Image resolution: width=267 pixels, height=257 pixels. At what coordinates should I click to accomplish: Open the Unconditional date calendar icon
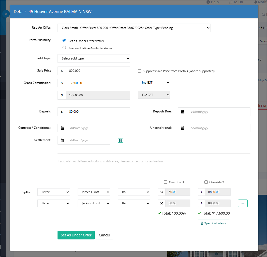tap(183, 128)
